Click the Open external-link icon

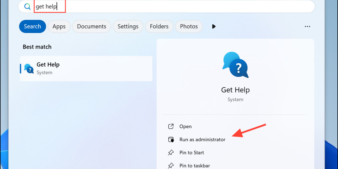(x=171, y=126)
